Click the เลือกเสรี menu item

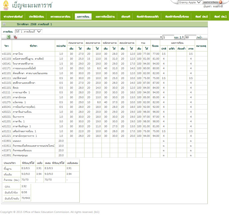point(126,17)
